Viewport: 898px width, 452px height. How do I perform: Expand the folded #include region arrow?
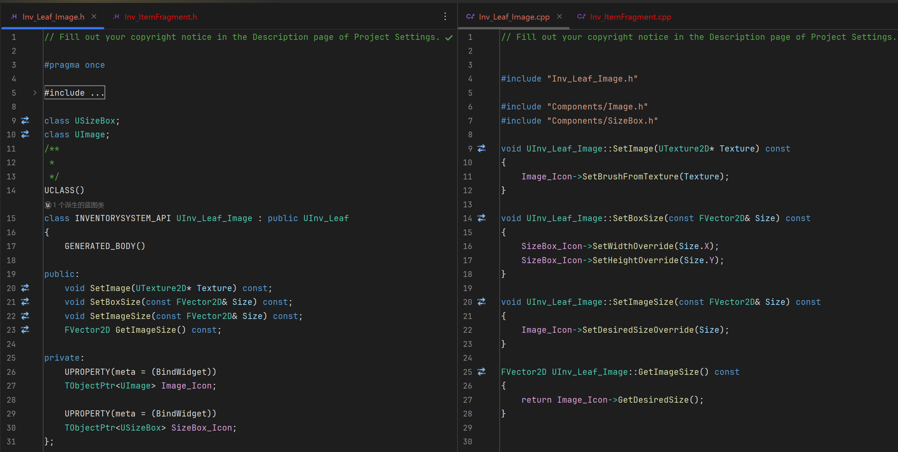coord(35,93)
